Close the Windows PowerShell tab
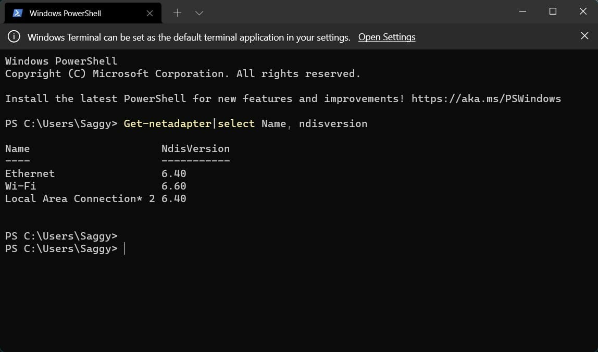 click(x=150, y=13)
